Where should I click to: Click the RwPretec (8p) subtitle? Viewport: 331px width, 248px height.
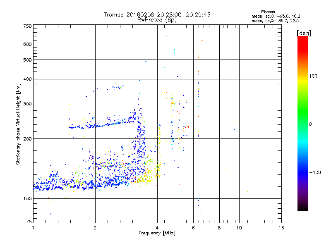coord(157,19)
